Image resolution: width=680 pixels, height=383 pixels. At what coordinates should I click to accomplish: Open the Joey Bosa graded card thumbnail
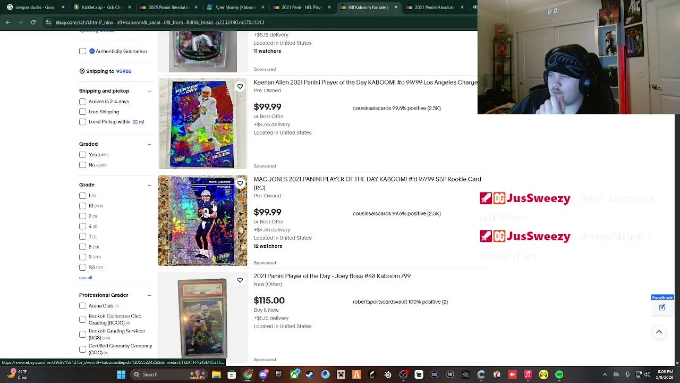tap(202, 318)
